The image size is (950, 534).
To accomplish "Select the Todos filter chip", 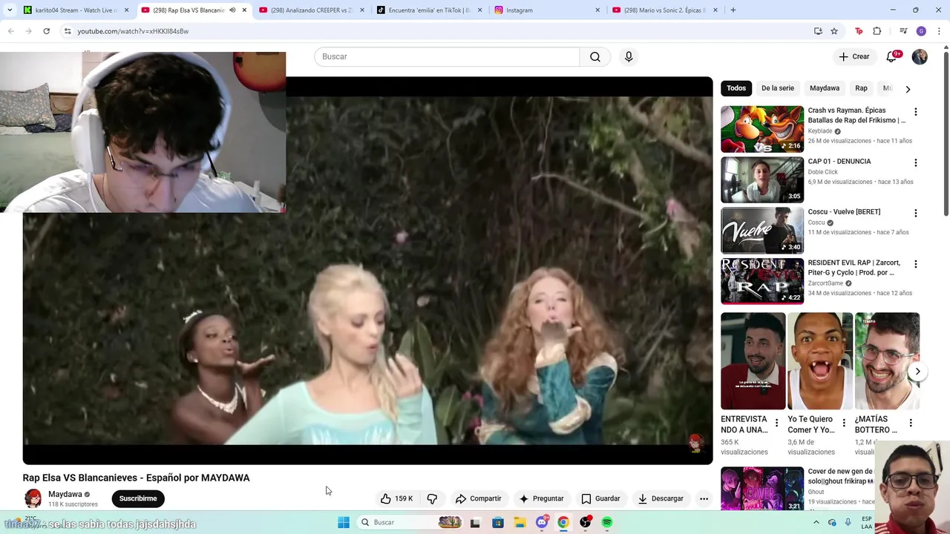I will tap(736, 88).
